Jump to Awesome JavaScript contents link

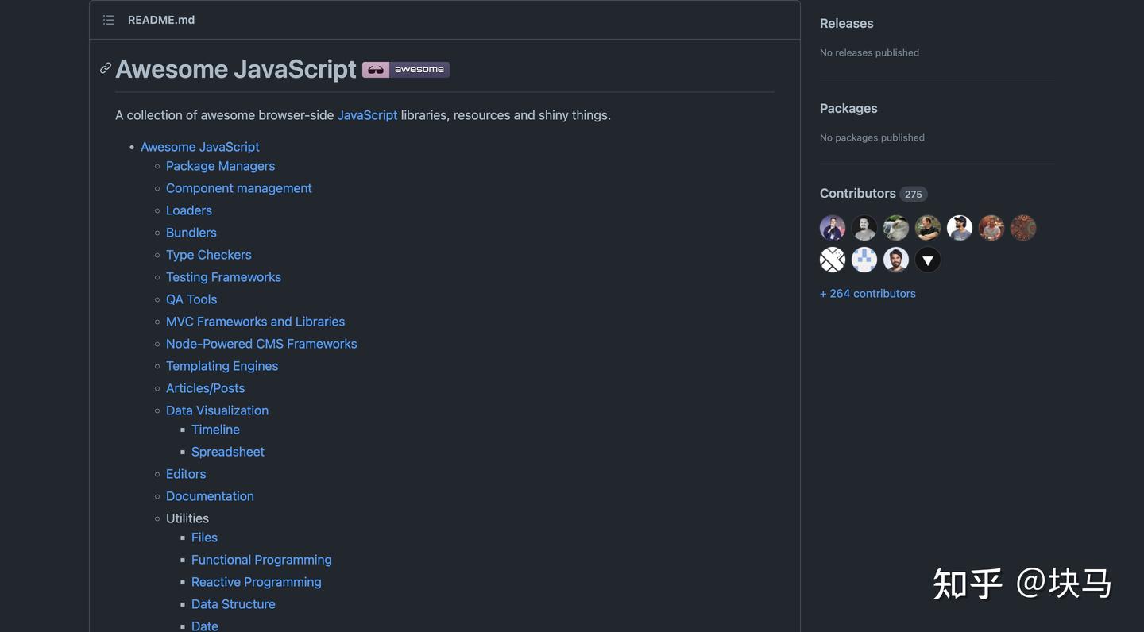[x=200, y=147]
